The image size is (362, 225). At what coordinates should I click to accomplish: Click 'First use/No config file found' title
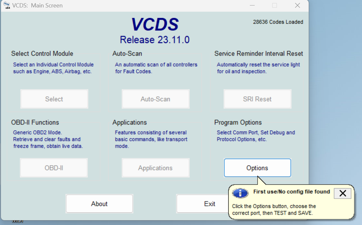tap(292, 192)
